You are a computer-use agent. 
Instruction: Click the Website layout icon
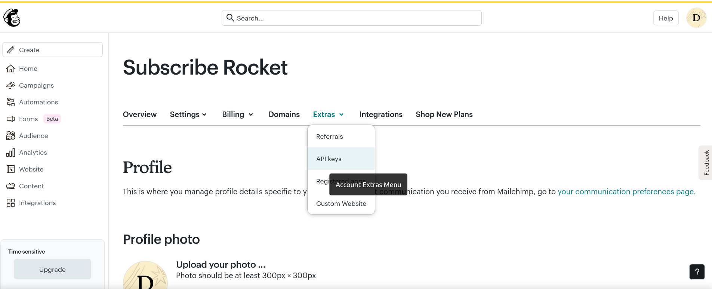[x=11, y=169]
